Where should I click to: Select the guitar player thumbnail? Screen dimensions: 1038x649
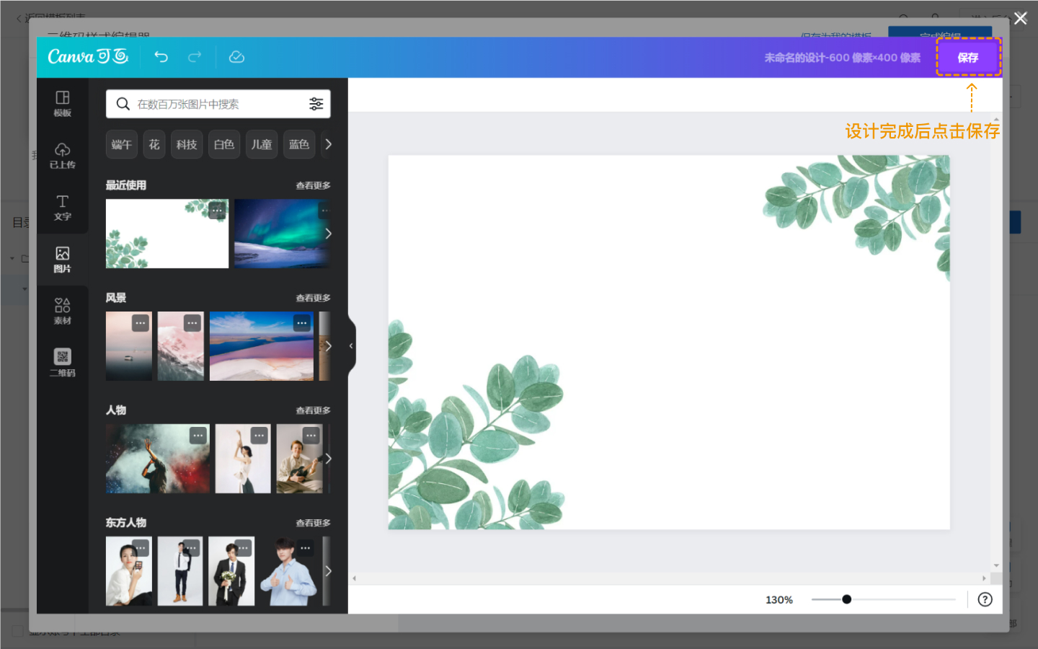click(300, 459)
